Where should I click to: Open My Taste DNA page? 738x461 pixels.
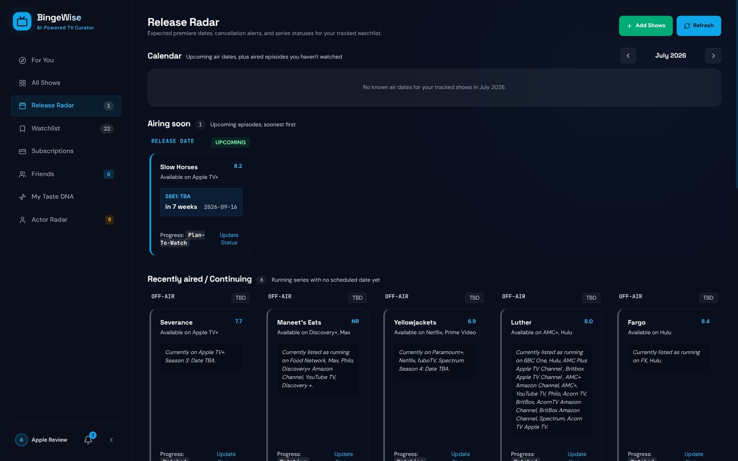[66, 197]
